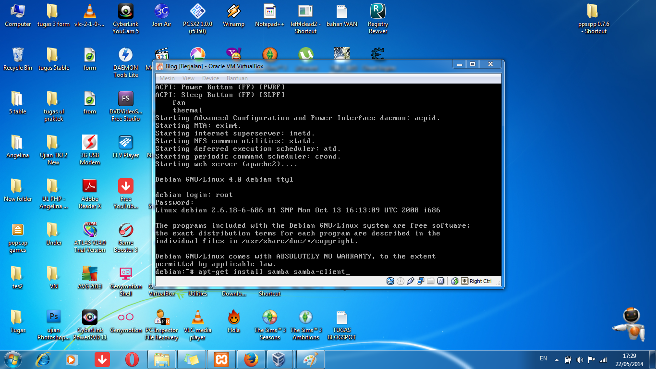Click the hard disks status icon
The height and width of the screenshot is (369, 656).
pyautogui.click(x=390, y=281)
